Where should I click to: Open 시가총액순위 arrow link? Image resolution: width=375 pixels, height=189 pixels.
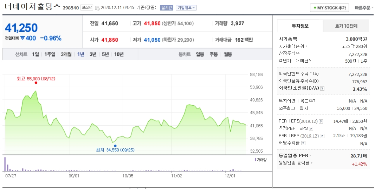pyautogui.click(x=306, y=46)
